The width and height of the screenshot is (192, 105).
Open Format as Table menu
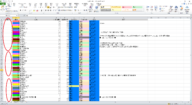97,9
